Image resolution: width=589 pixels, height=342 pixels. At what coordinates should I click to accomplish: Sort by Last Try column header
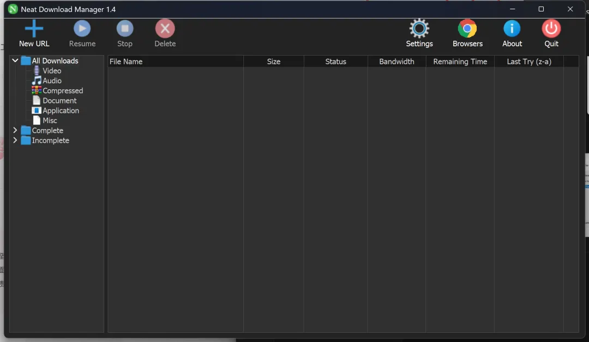[529, 62]
